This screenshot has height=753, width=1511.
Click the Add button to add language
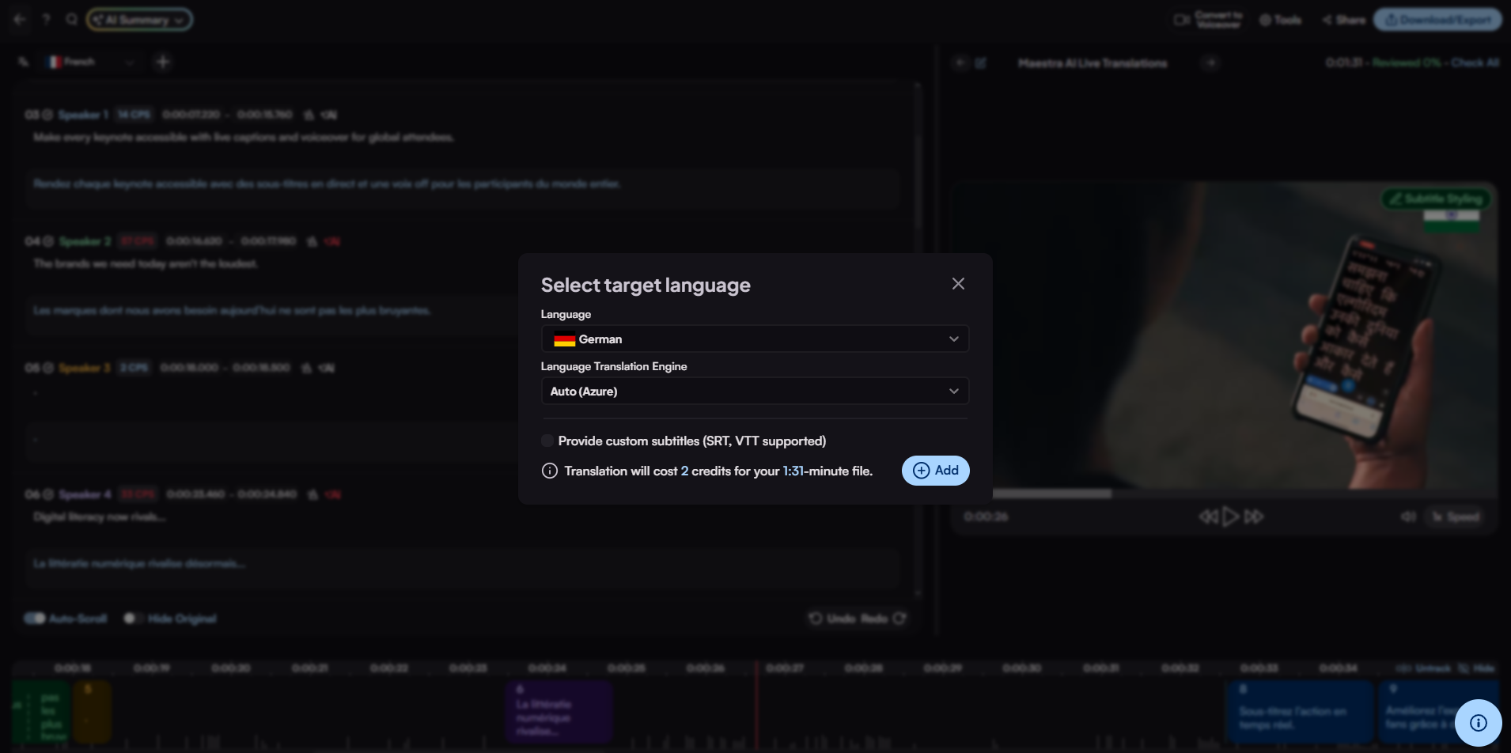(x=935, y=471)
